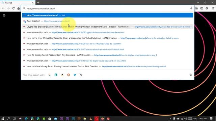Image resolution: width=216 pixels, height=121 pixels.
Task: Click the browser back arrow
Action: click(3, 8)
